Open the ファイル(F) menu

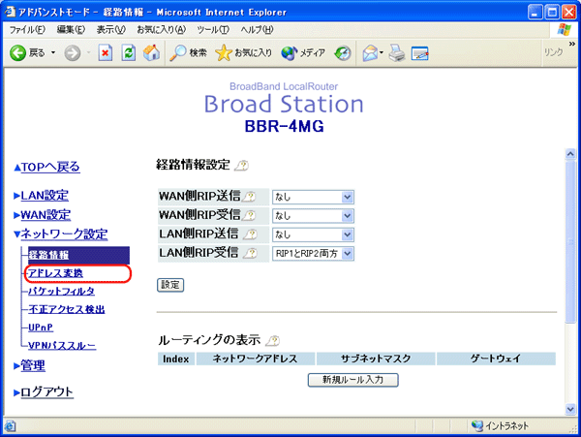coord(27,30)
